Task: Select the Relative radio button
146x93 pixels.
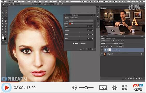Action: 74,43
